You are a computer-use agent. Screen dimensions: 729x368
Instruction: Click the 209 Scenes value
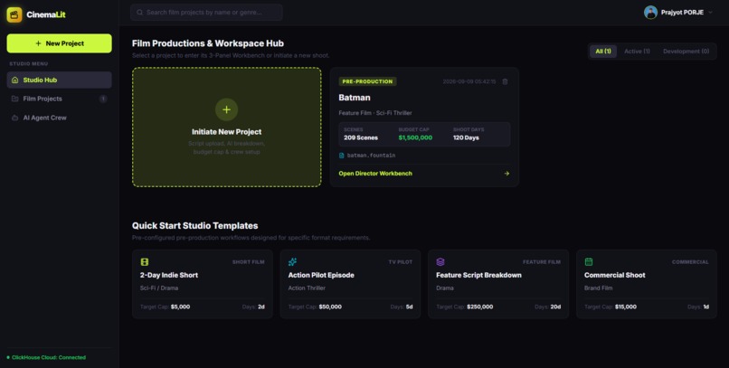point(361,137)
